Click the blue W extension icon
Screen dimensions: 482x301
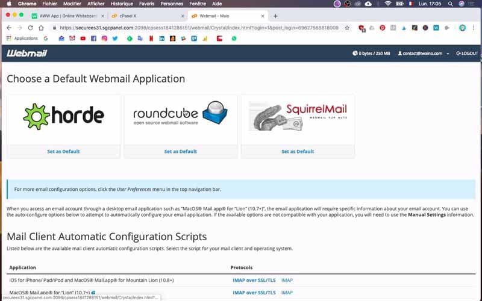[436, 28]
